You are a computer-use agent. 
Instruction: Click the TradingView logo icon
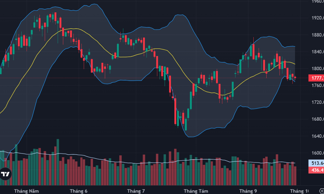5,174
